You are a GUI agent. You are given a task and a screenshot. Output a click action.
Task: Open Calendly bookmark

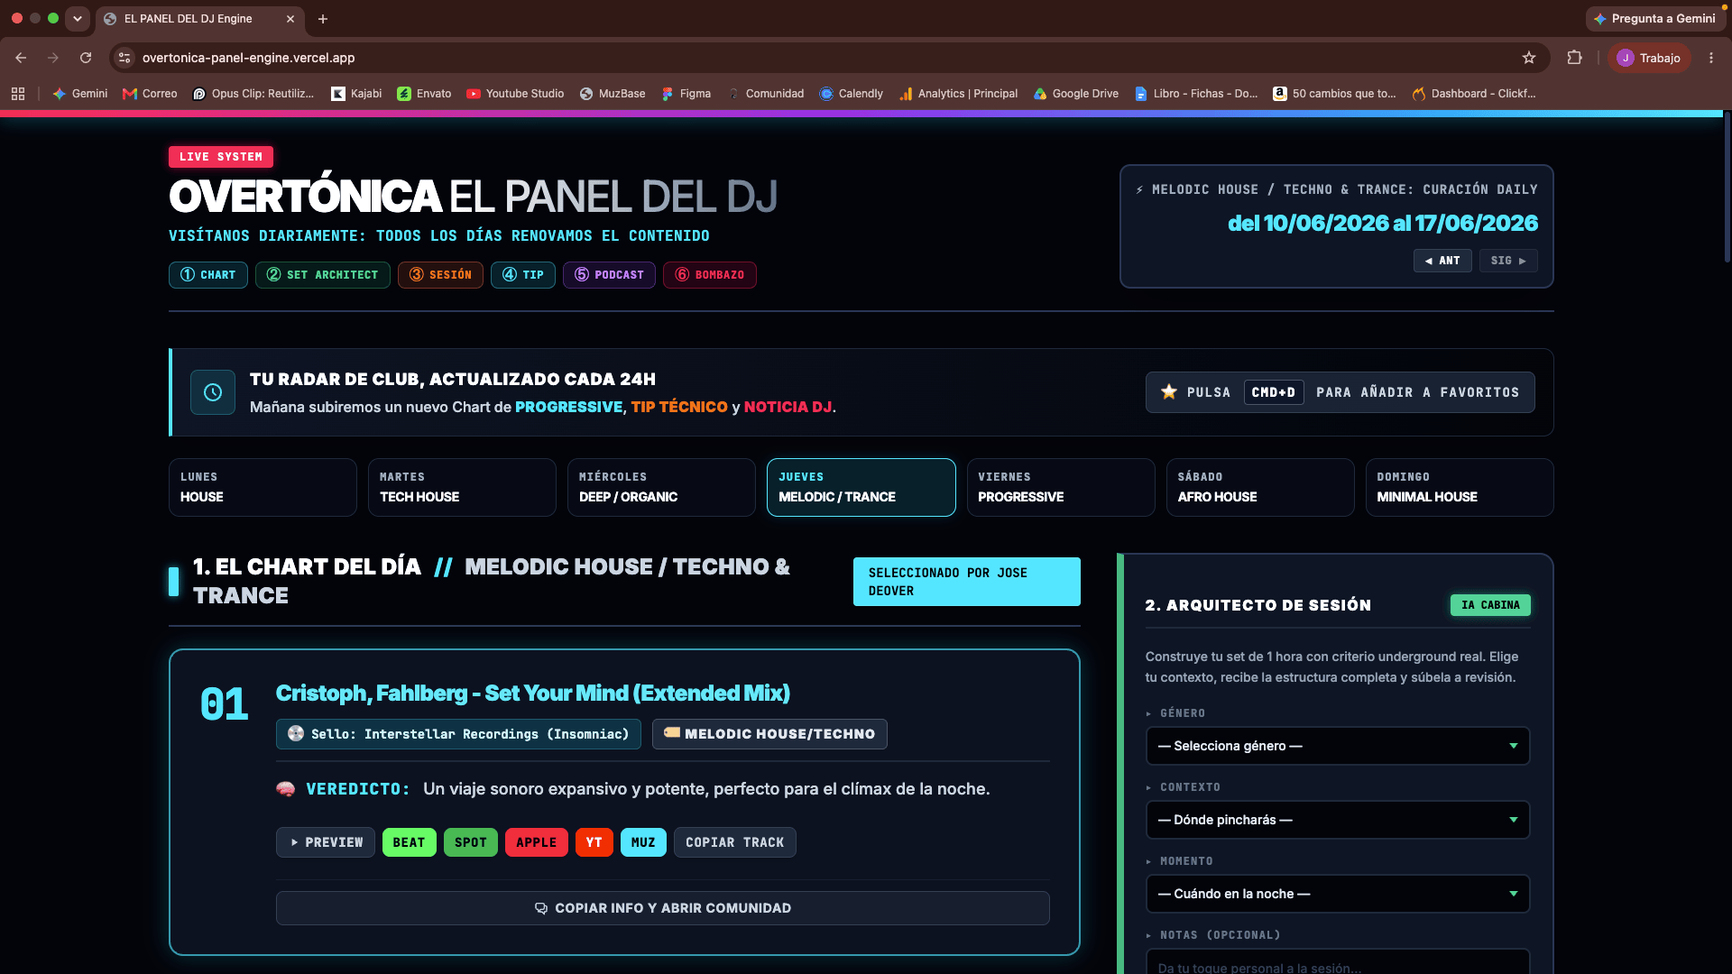pos(852,94)
